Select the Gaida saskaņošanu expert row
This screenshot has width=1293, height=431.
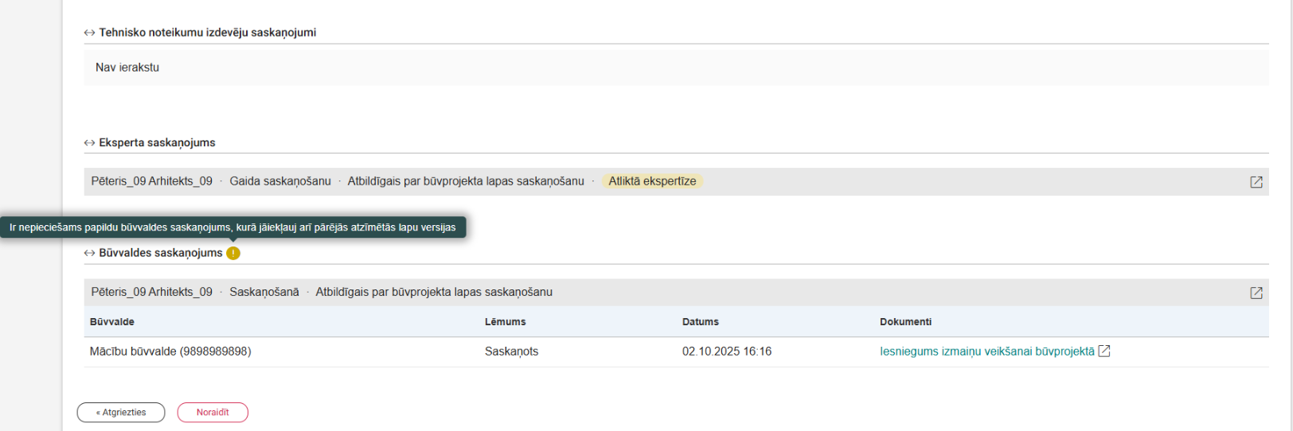click(279, 181)
